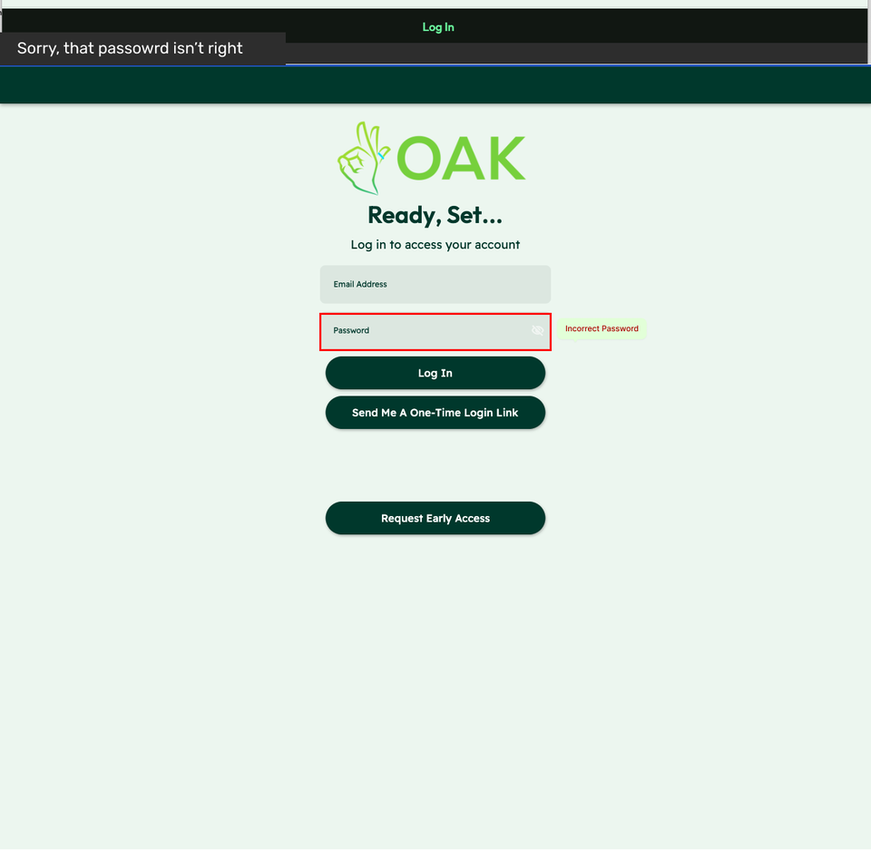Request a one-time login link

435,413
